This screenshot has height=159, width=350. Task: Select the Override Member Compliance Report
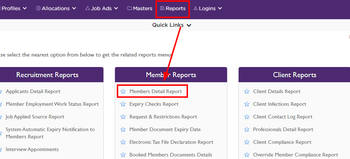coord(295,155)
